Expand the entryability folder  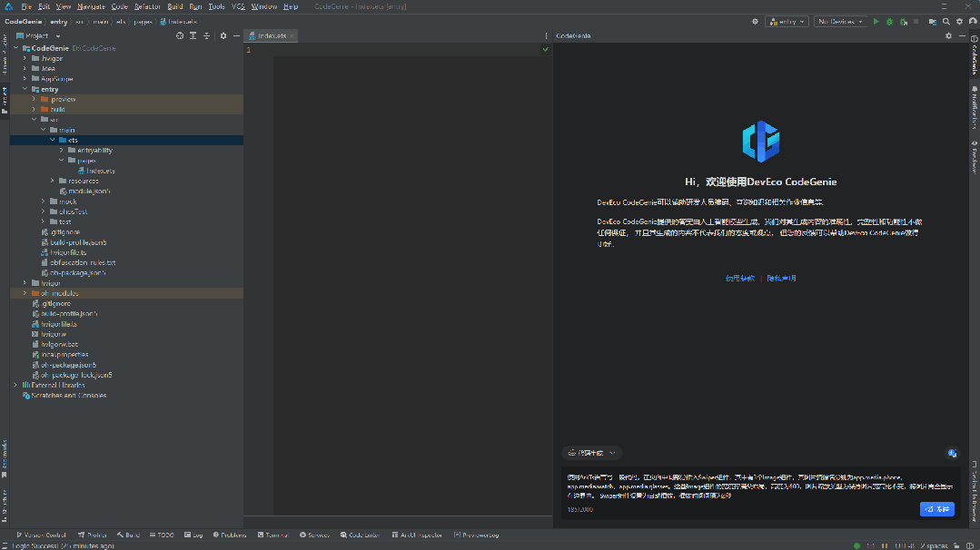(62, 150)
